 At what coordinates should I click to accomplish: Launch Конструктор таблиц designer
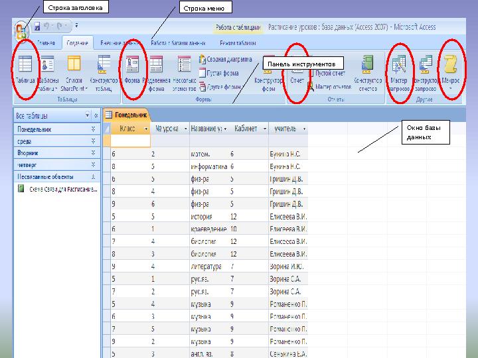104,73
